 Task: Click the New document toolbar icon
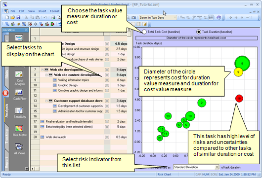point(7,17)
